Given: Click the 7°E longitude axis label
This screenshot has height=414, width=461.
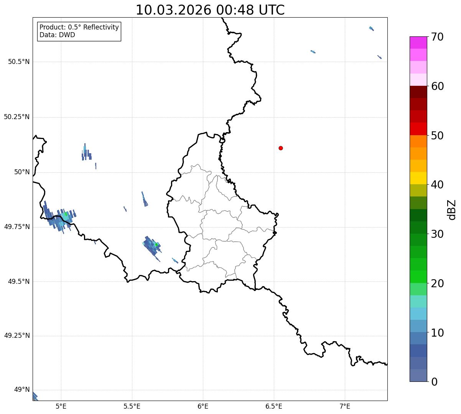Looking at the screenshot, I should (345, 406).
